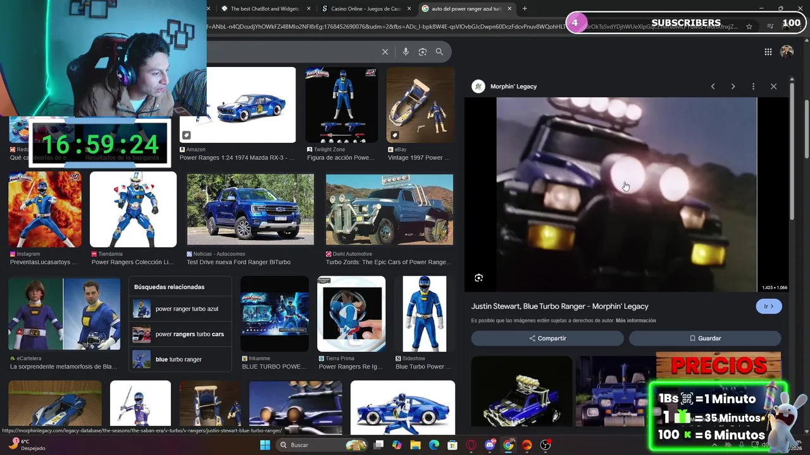Viewport: 810px width, 455px height.
Task: Open Justin Stewart, Blue Turbo Ranger title link
Action: click(x=559, y=306)
